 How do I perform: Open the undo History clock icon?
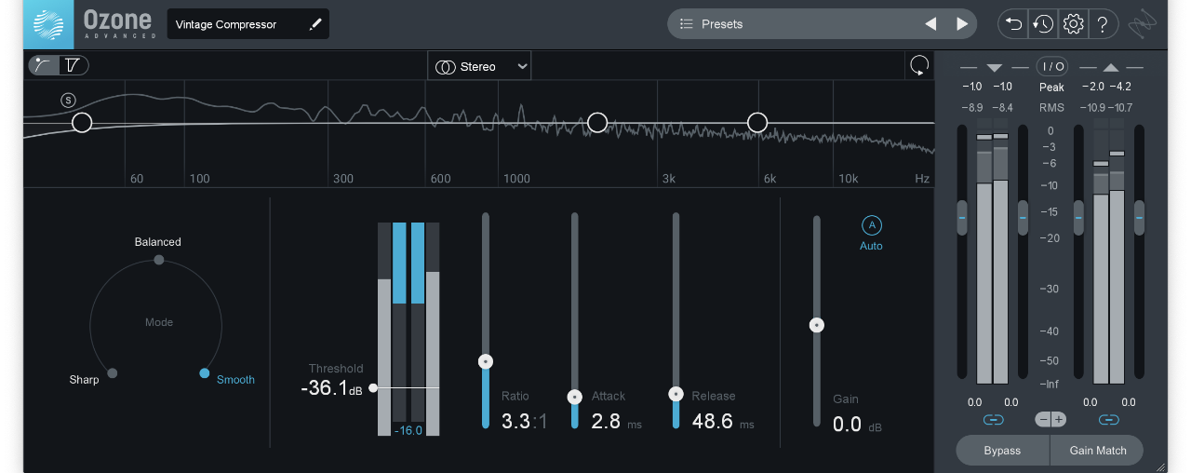click(x=1043, y=24)
